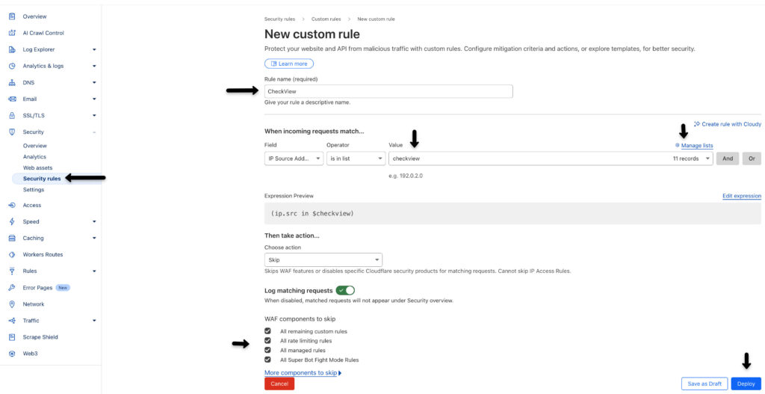Screen dimensions: 765x394
Task: Expand More components to skip
Action: (303, 372)
